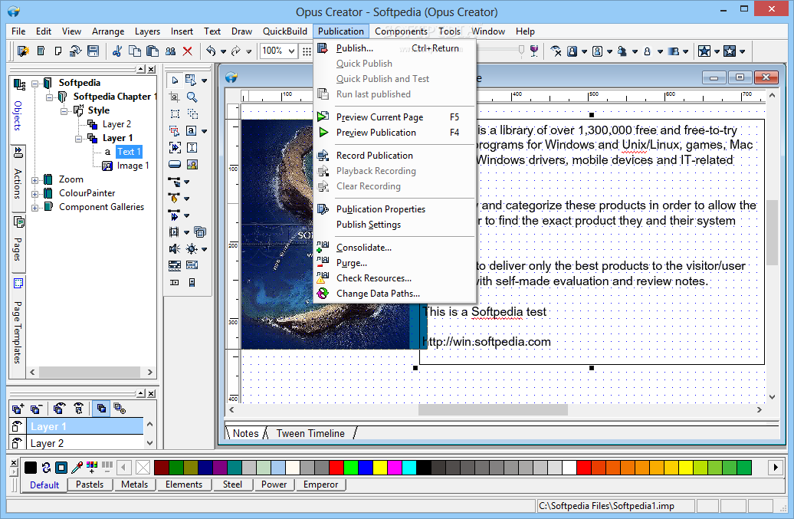Select Image 1 in the objects tree
Viewport: 794px width, 519px height.
coord(133,166)
